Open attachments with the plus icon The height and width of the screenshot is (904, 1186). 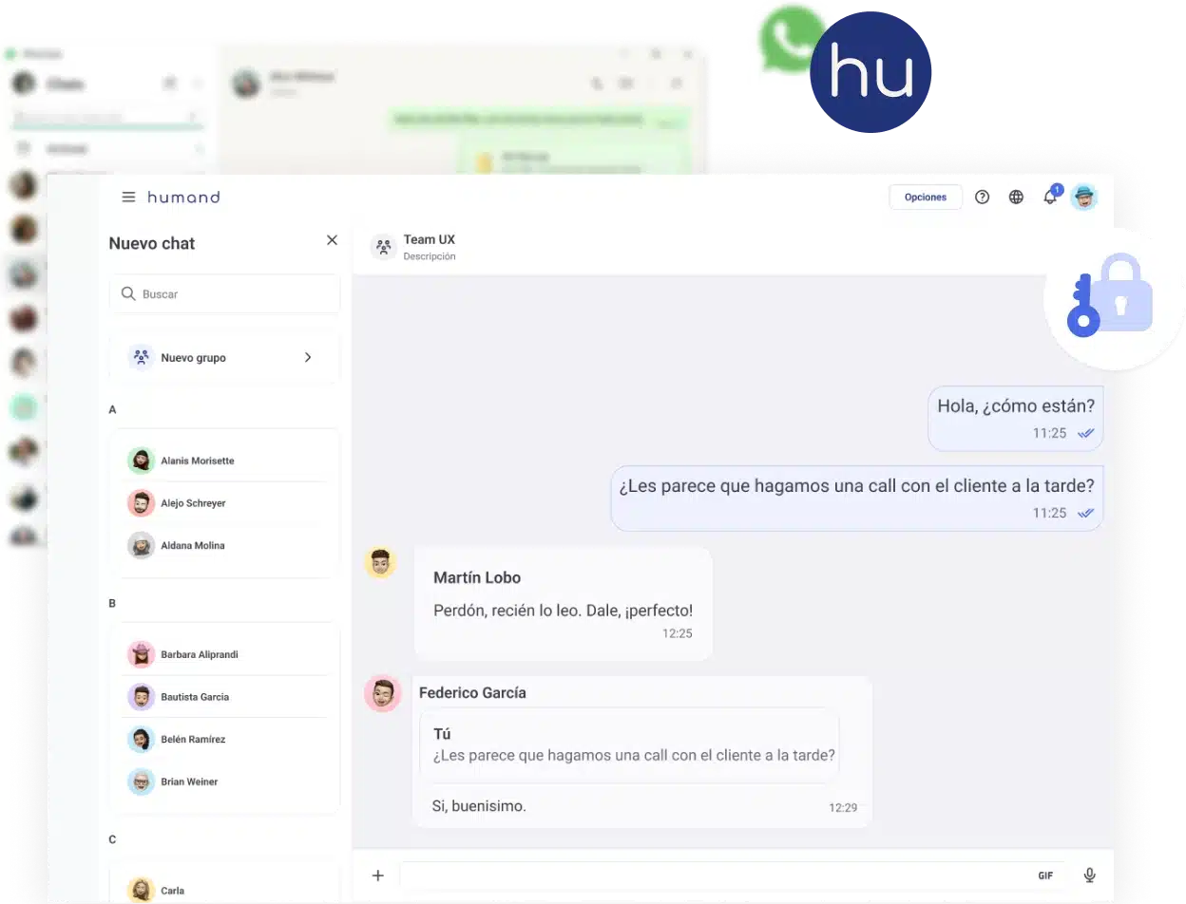point(377,875)
